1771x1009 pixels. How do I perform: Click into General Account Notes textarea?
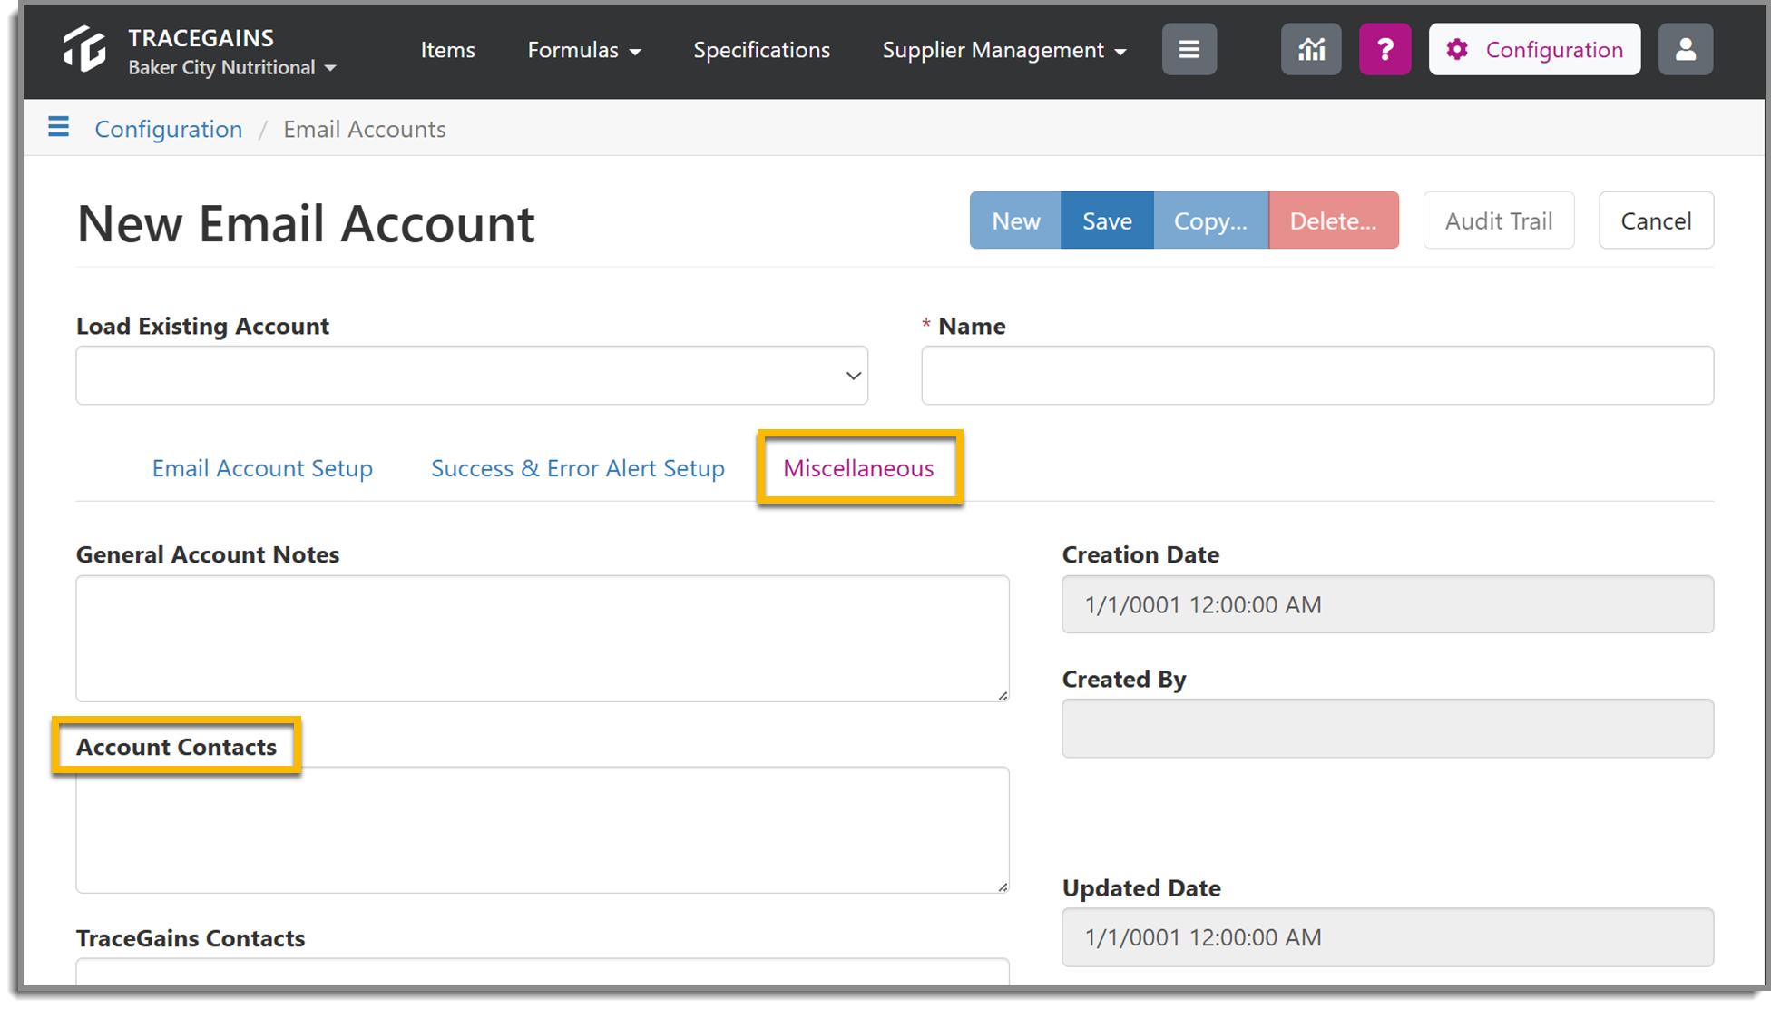[543, 638]
